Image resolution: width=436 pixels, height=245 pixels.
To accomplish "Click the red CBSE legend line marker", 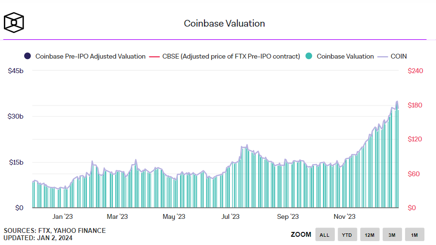I will click(x=155, y=57).
